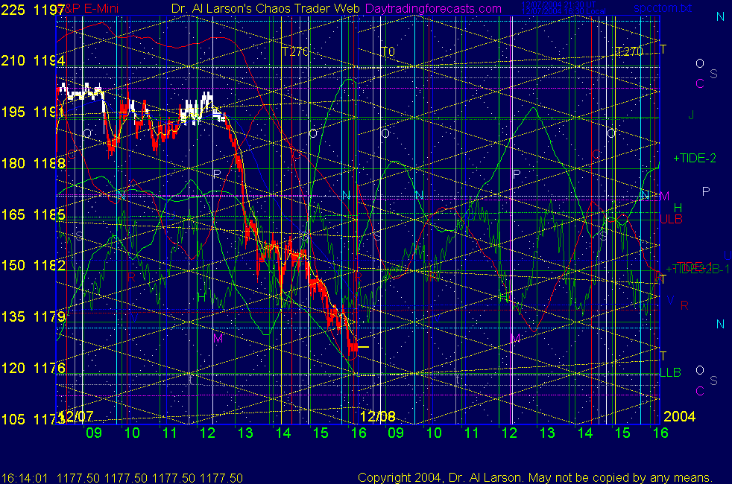The width and height of the screenshot is (732, 484).
Task: Click the spcctom.txt file name
Action: pyautogui.click(x=663, y=8)
